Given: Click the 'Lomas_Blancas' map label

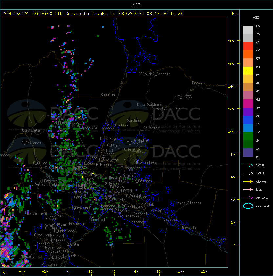Looking at the screenshot, I should (188, 203).
